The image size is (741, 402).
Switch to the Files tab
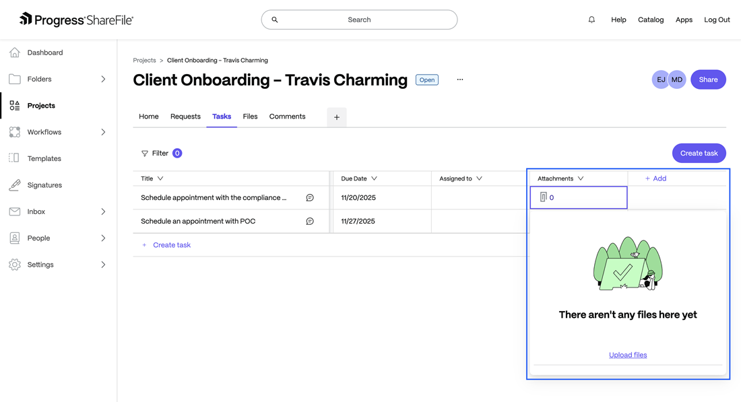(250, 116)
